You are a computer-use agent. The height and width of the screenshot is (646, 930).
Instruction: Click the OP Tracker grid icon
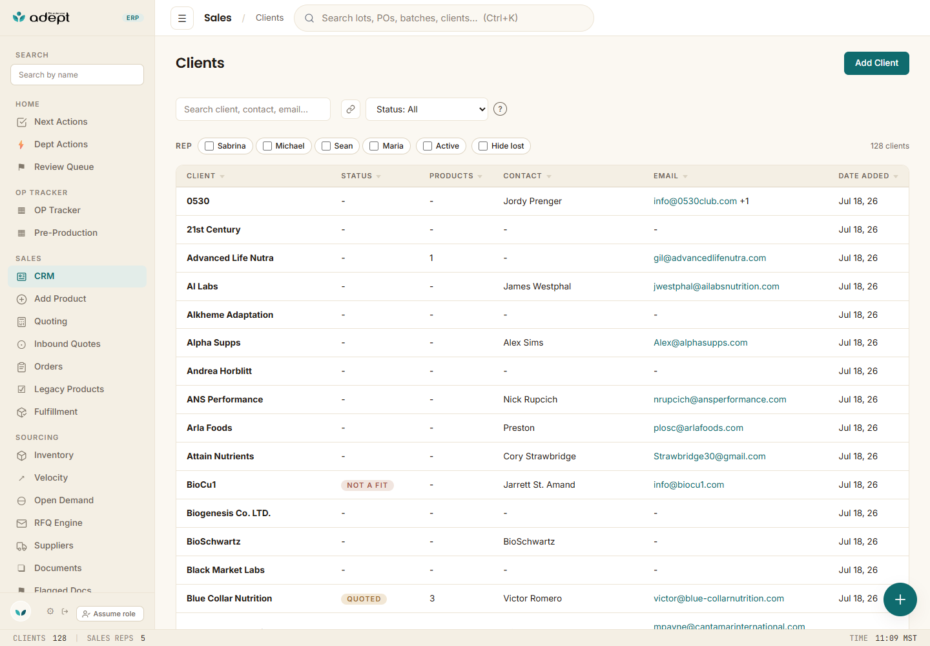22,211
